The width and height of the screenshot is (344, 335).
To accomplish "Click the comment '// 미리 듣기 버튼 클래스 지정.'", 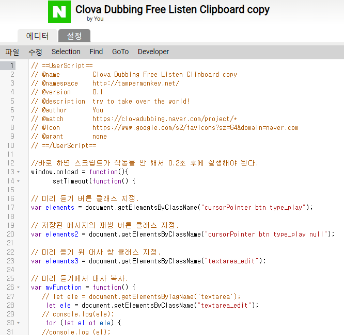I will [x=85, y=198].
